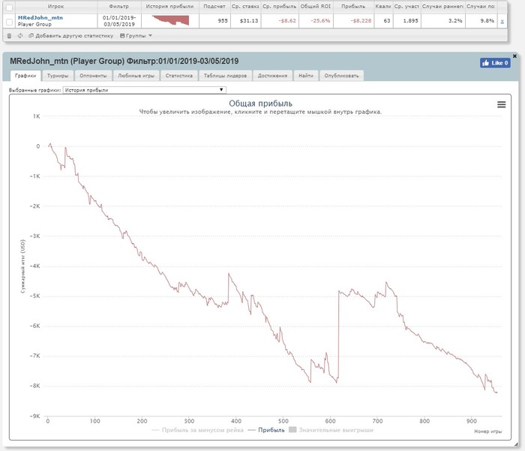Image resolution: width=525 pixels, height=451 pixels.
Task: Click the 'История прибыли' column header
Action: click(x=169, y=6)
